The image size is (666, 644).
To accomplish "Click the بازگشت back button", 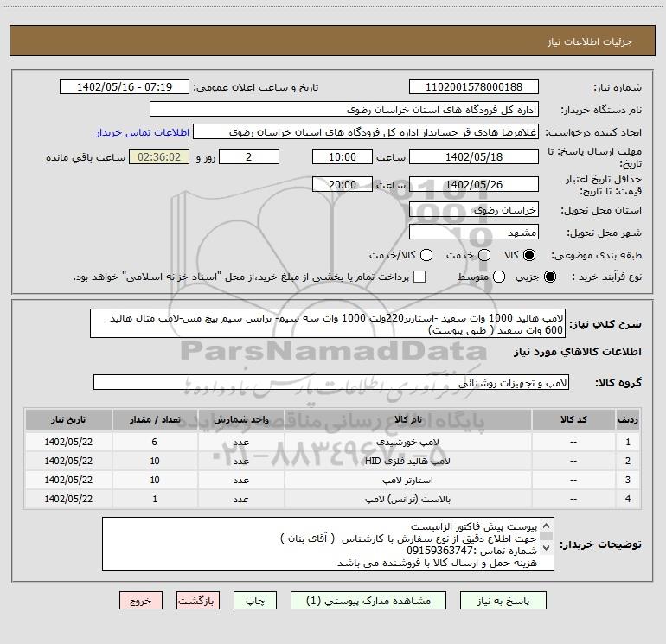I will [198, 601].
